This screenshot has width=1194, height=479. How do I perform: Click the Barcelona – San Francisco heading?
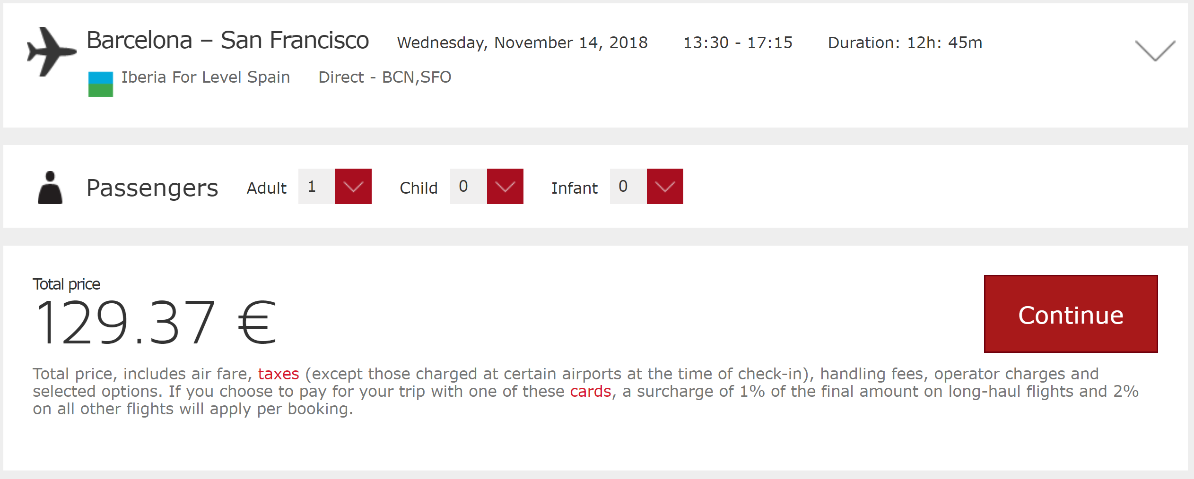point(227,40)
